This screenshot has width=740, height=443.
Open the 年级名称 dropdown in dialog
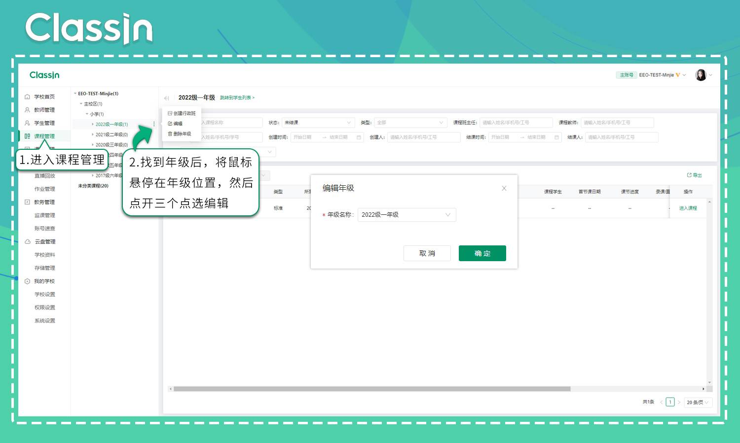click(407, 215)
